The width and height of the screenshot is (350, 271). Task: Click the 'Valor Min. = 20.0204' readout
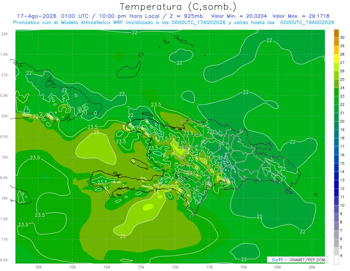click(239, 16)
